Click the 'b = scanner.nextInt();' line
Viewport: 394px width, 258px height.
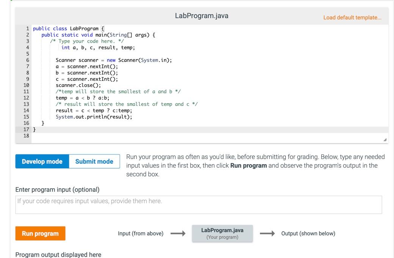click(87, 72)
